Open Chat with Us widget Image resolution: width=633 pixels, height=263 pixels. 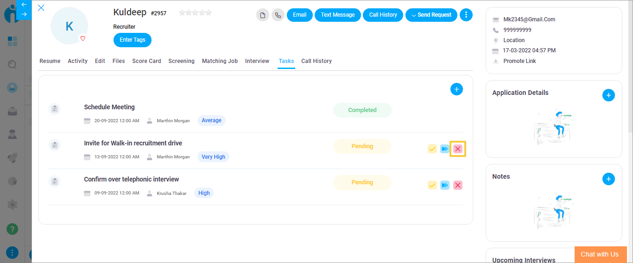point(600,254)
